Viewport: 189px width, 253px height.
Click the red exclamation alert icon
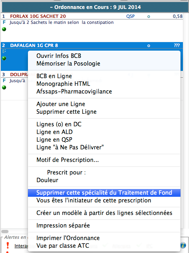tap(8, 245)
